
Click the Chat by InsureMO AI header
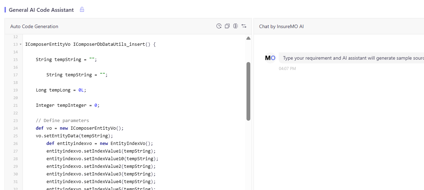[282, 26]
